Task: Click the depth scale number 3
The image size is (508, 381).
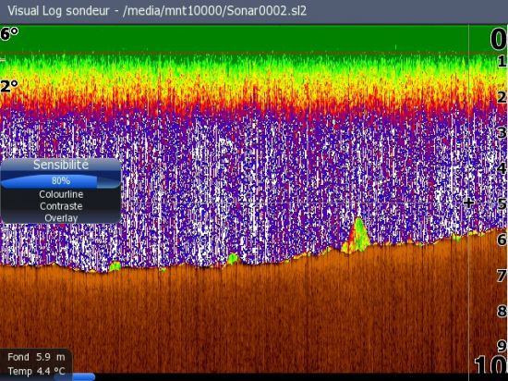Action: click(502, 132)
